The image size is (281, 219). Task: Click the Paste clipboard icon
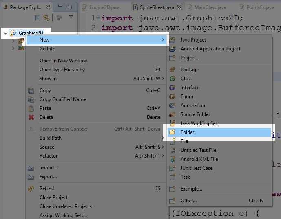(x=31, y=108)
